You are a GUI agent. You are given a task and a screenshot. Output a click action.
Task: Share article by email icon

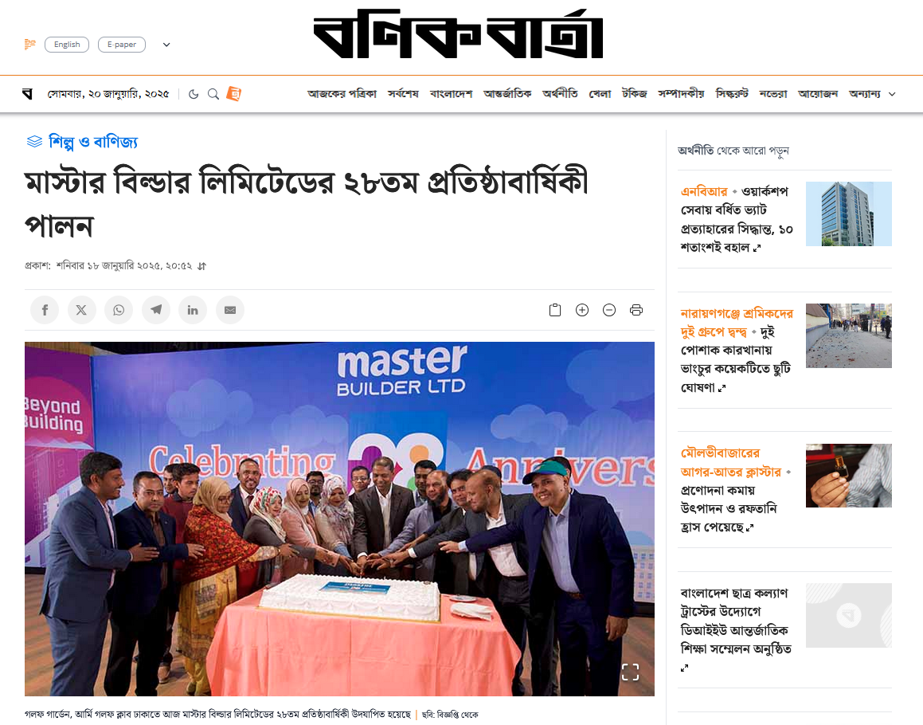230,310
